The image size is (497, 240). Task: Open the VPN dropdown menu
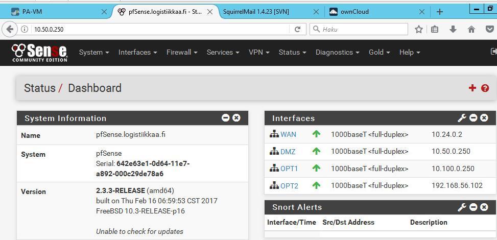(259, 52)
